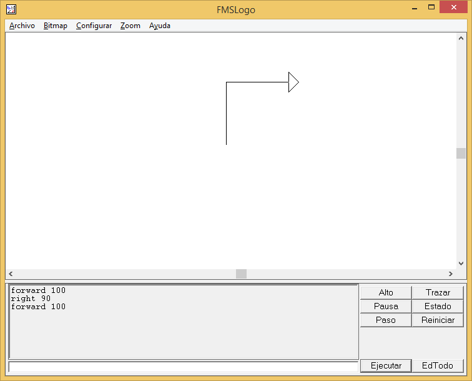This screenshot has height=381, width=472.
Task: Select "right 90" line in command history
Action: (31, 299)
